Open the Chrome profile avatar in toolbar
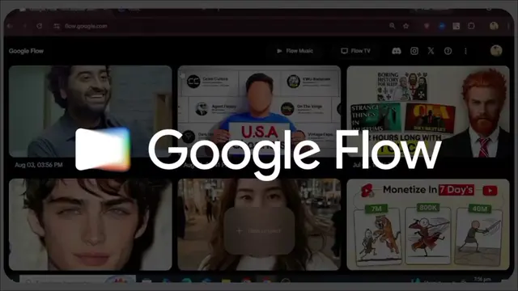Screen dimensions: 518x291 point(494,26)
